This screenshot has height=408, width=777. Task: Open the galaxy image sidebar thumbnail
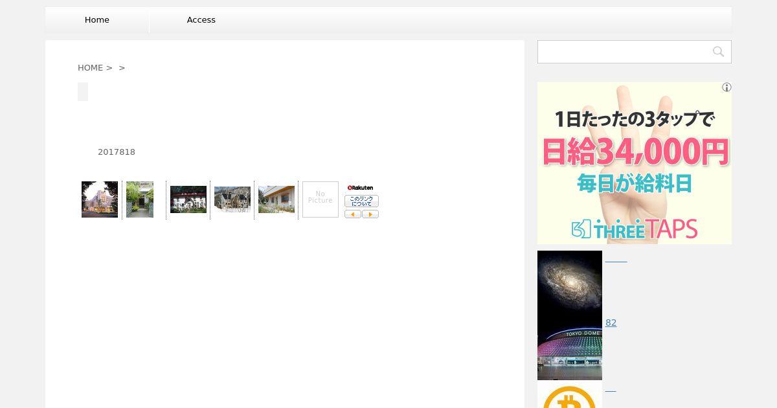tap(570, 283)
